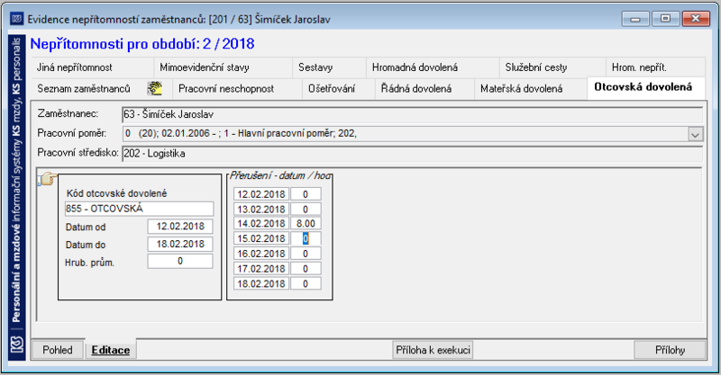Click the Příloha k exekuci button
This screenshot has height=375, width=721.
point(433,350)
